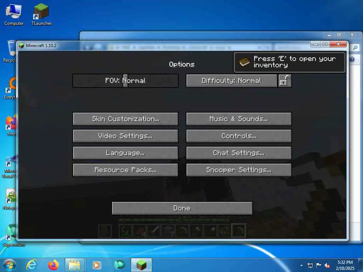This screenshot has width=363, height=272.
Task: Close the Minecraft 1.10.2 window
Action: pos(338,44)
